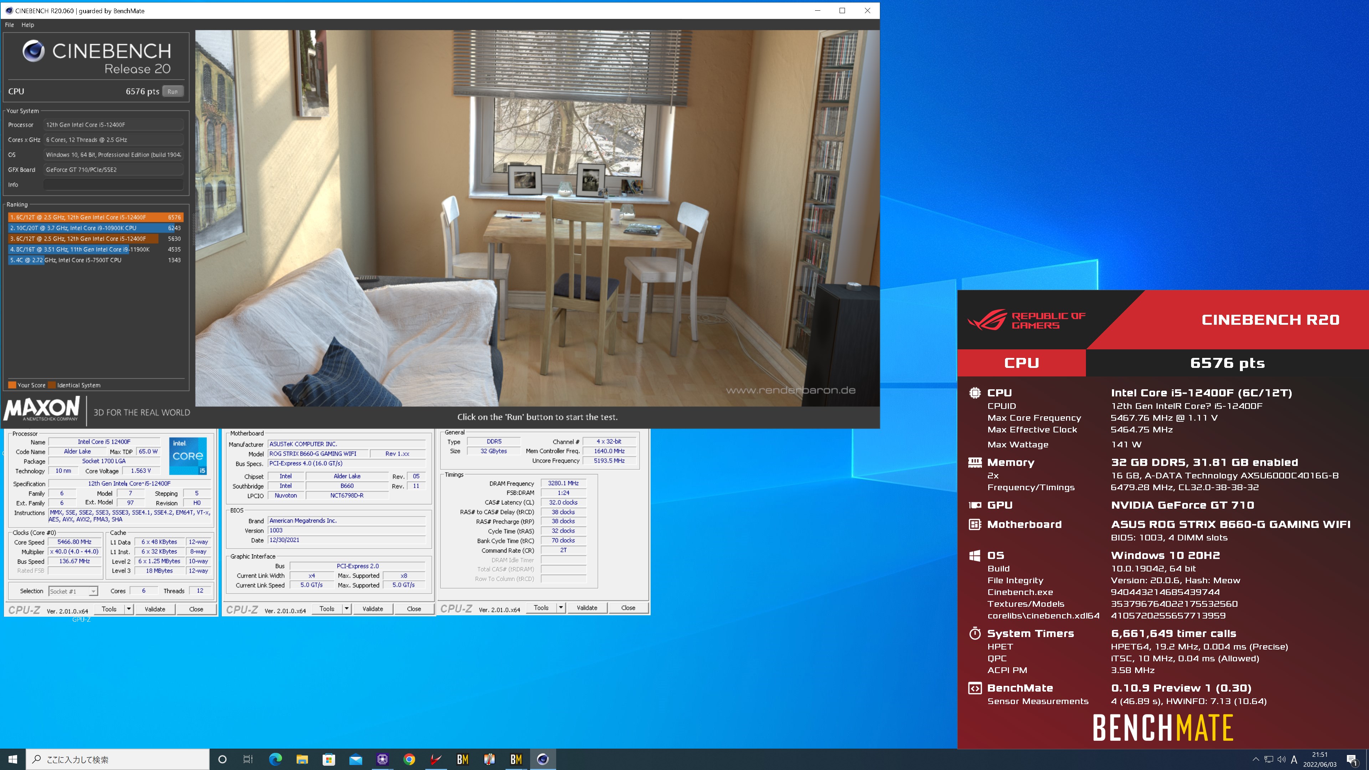Image resolution: width=1369 pixels, height=770 pixels.
Task: Open Google Chrome from the taskbar
Action: 409,759
